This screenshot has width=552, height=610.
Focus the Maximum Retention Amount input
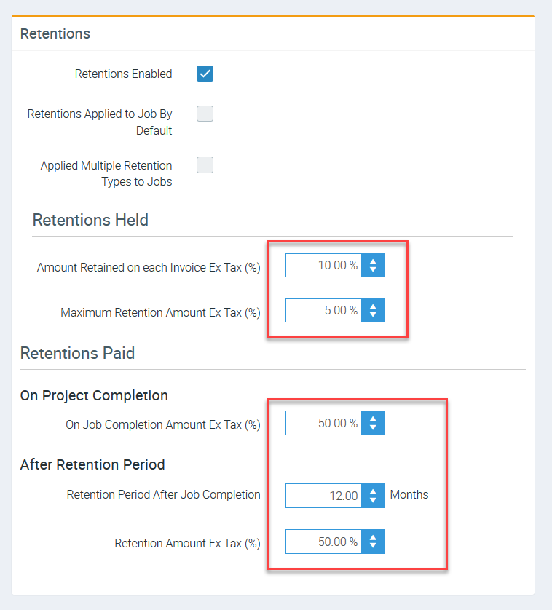pyautogui.click(x=324, y=311)
